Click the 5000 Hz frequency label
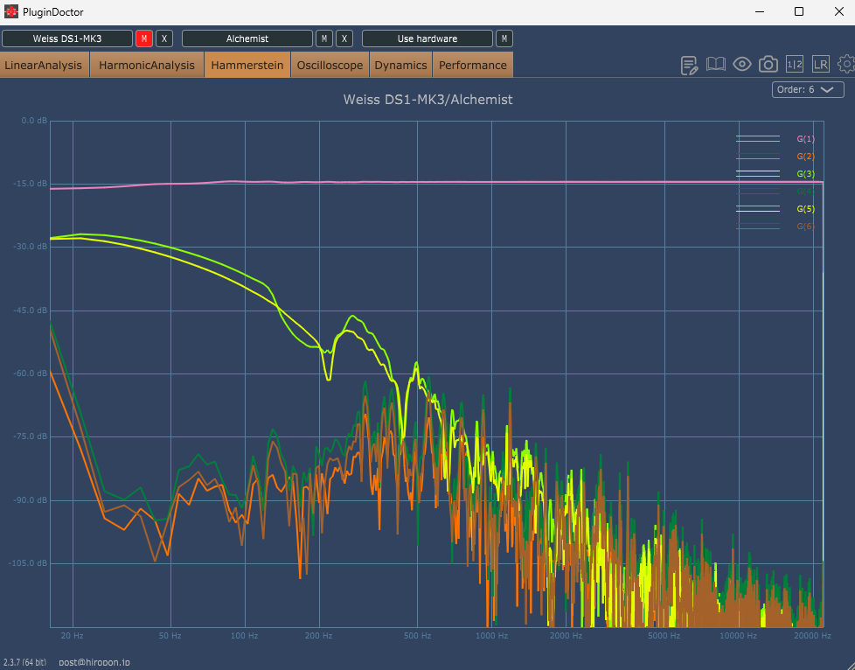The image size is (855, 670). point(664,636)
